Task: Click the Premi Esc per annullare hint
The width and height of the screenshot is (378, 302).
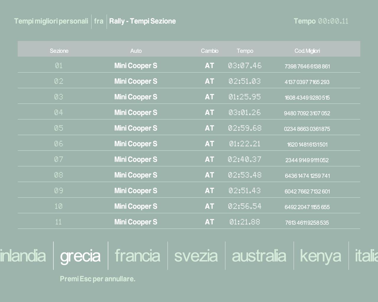Action: pyautogui.click(x=97, y=279)
